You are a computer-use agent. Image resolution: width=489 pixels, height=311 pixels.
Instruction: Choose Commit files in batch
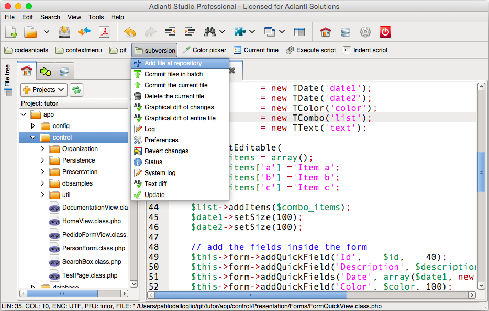(180, 74)
